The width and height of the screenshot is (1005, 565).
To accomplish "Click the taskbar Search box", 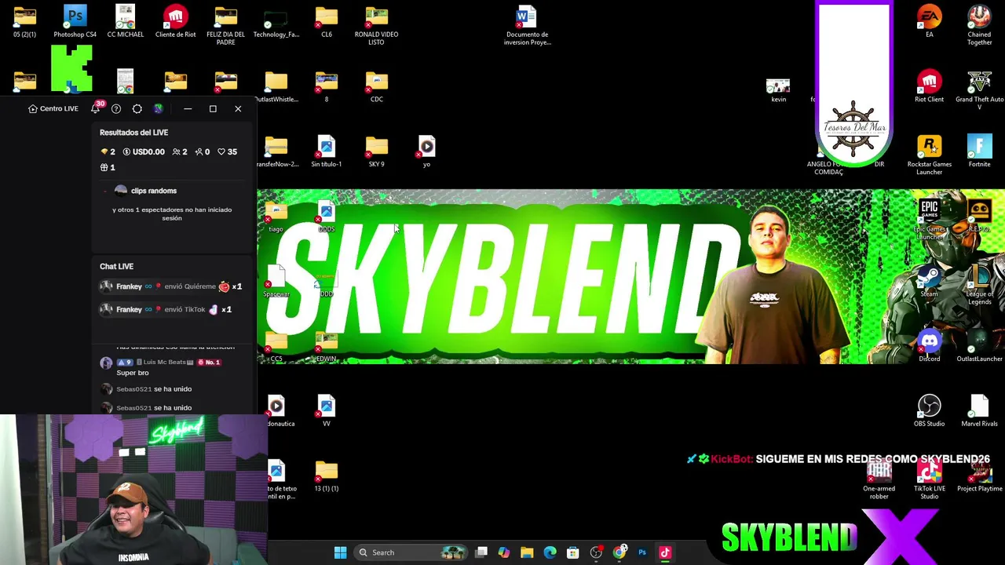I will [410, 552].
